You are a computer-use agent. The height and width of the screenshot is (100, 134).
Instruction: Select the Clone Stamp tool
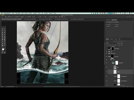pos(3,36)
